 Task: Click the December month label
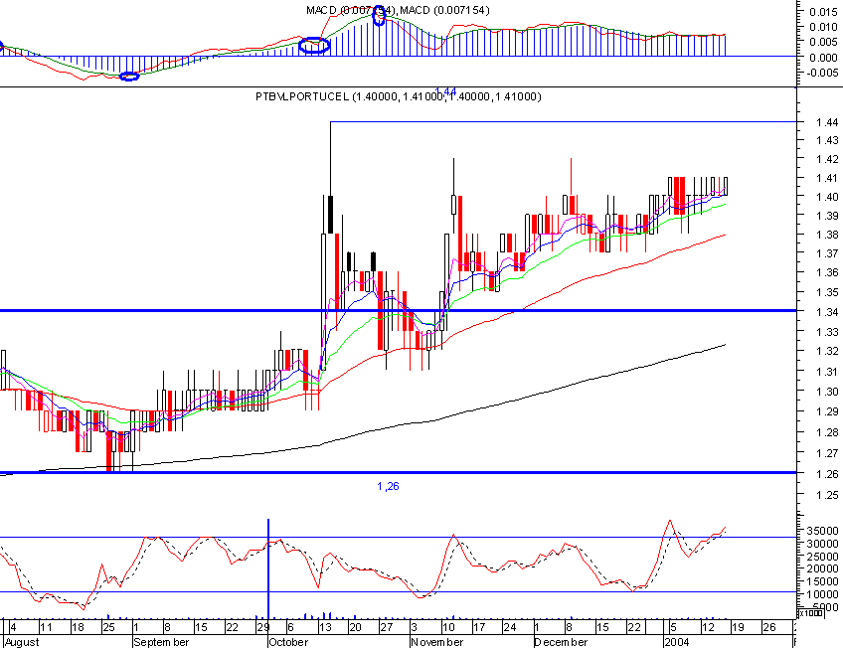(x=561, y=642)
